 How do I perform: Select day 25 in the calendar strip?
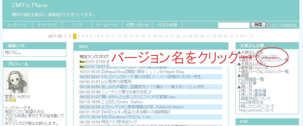click(x=196, y=36)
